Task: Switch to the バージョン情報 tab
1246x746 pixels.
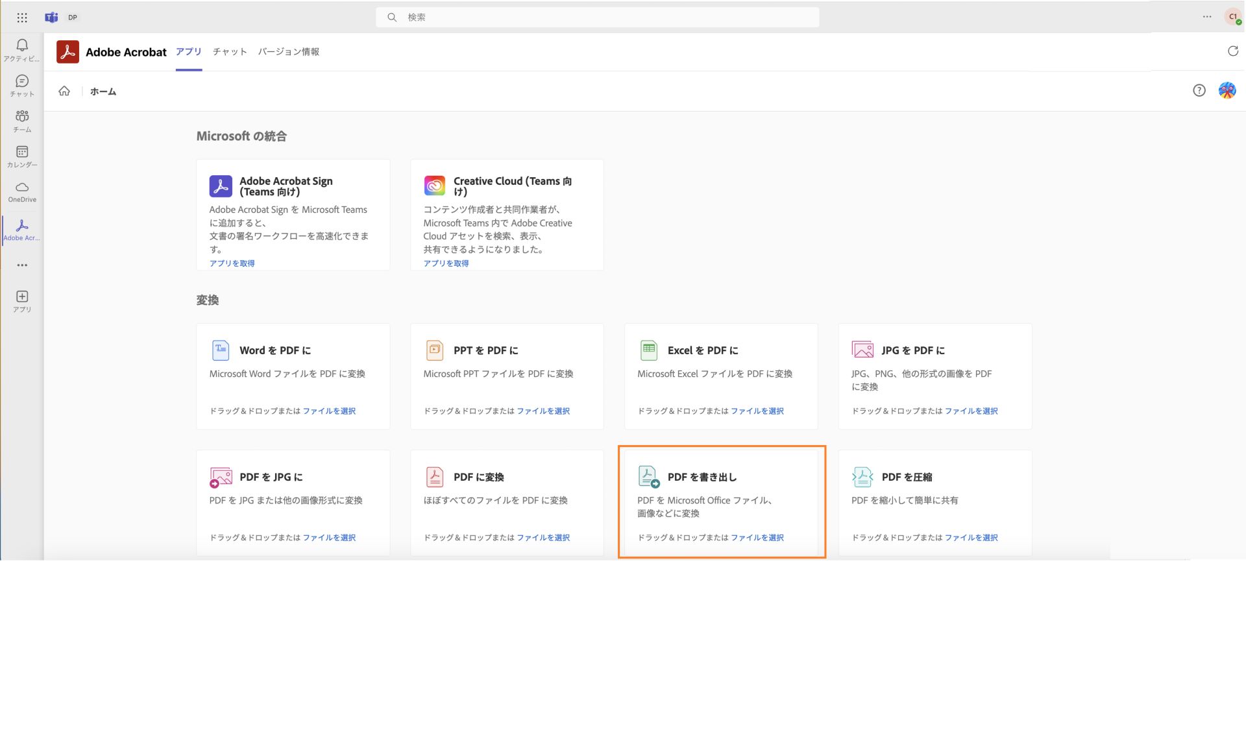Action: pyautogui.click(x=289, y=52)
